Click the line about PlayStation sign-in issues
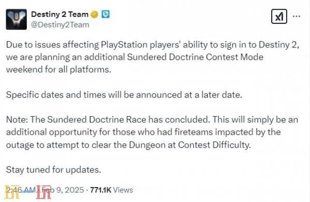This screenshot has height=202, width=310. (x=152, y=45)
